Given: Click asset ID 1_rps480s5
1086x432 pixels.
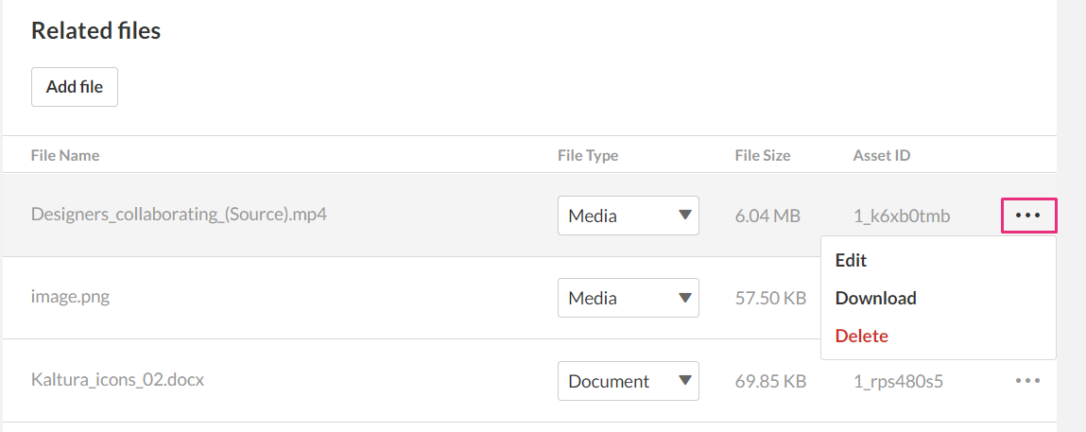Looking at the screenshot, I should 898,382.
